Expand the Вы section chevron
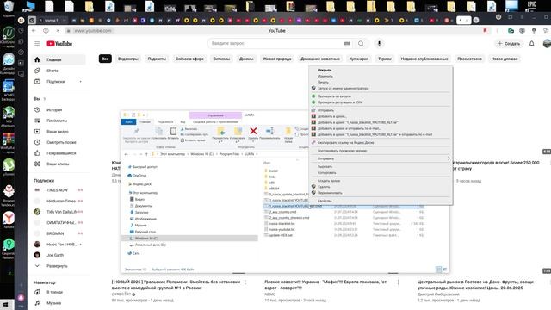551x310 pixels. tap(45, 99)
